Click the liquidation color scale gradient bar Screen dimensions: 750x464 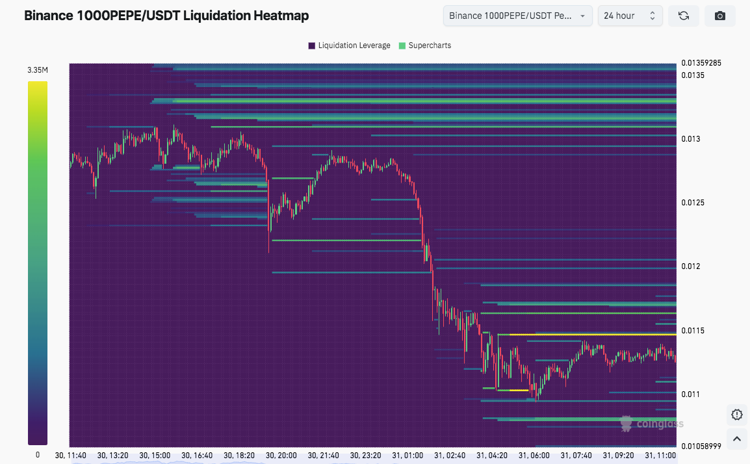click(x=37, y=263)
